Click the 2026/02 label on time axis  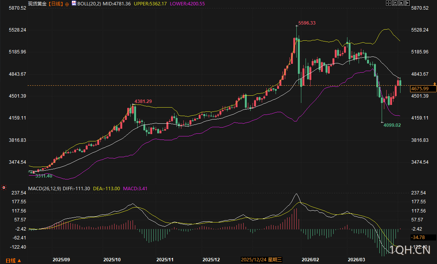pos(310,260)
